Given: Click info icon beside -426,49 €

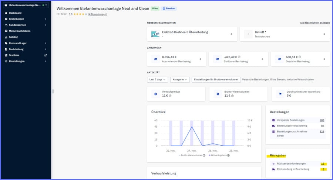Looking at the screenshot, I should tap(239, 57).
